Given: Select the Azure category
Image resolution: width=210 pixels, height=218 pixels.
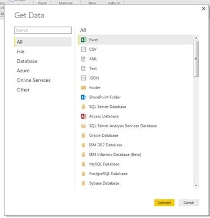Looking at the screenshot, I should point(23,71).
